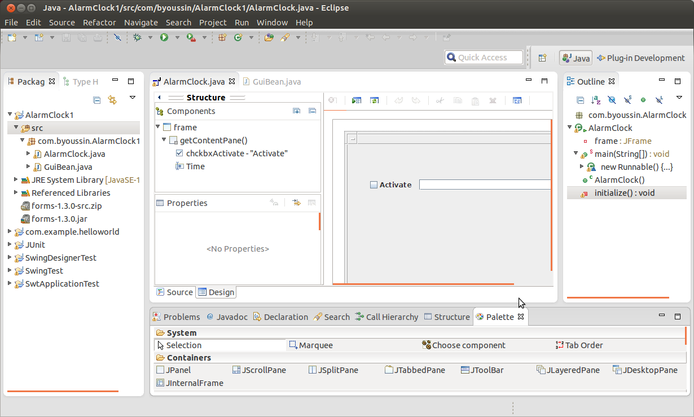Run the program with the green play icon
This screenshot has width=694, height=417.
coord(164,37)
